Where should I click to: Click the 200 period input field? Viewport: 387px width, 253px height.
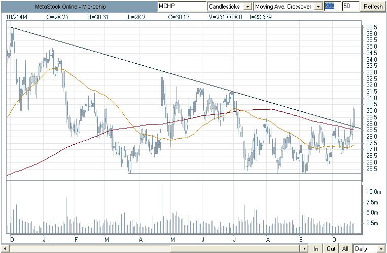click(x=332, y=7)
